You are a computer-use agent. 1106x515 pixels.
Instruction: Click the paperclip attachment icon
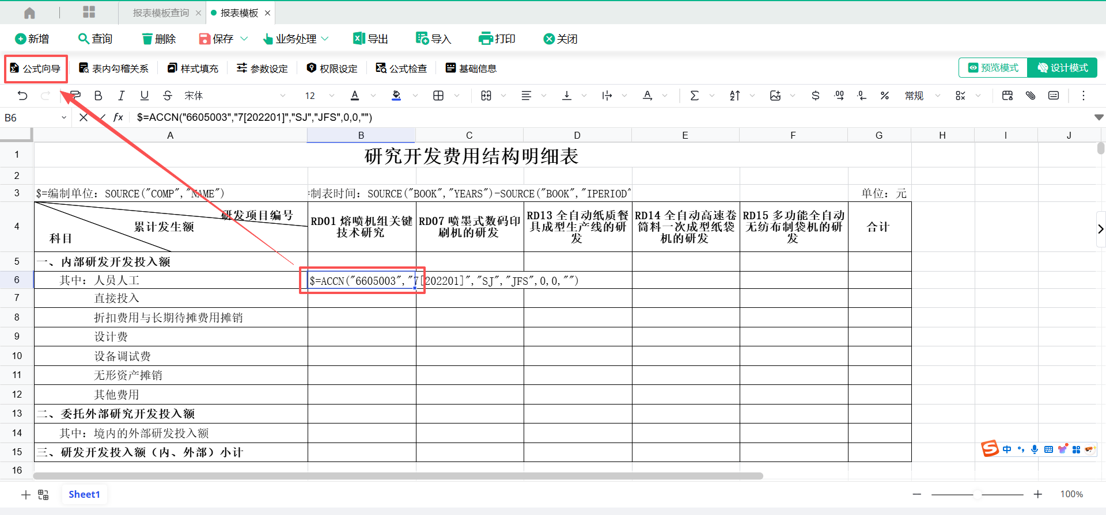[1031, 96]
